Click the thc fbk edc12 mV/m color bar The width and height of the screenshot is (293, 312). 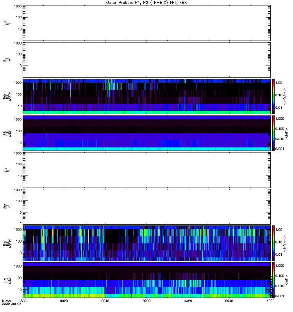pyautogui.click(x=273, y=243)
